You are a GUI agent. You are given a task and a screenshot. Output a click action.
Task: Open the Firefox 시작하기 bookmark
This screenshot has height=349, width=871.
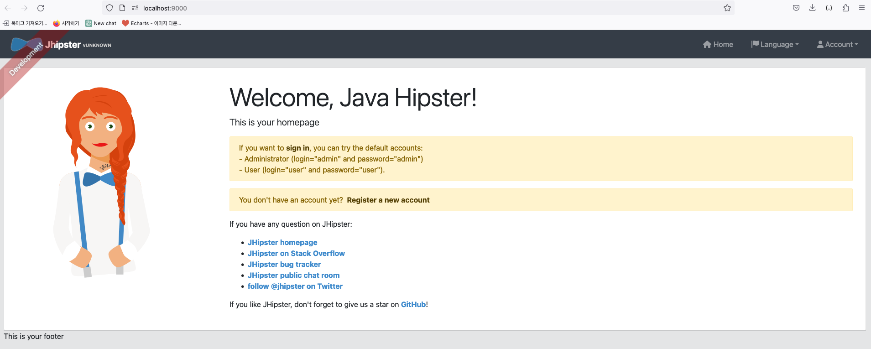(x=66, y=23)
